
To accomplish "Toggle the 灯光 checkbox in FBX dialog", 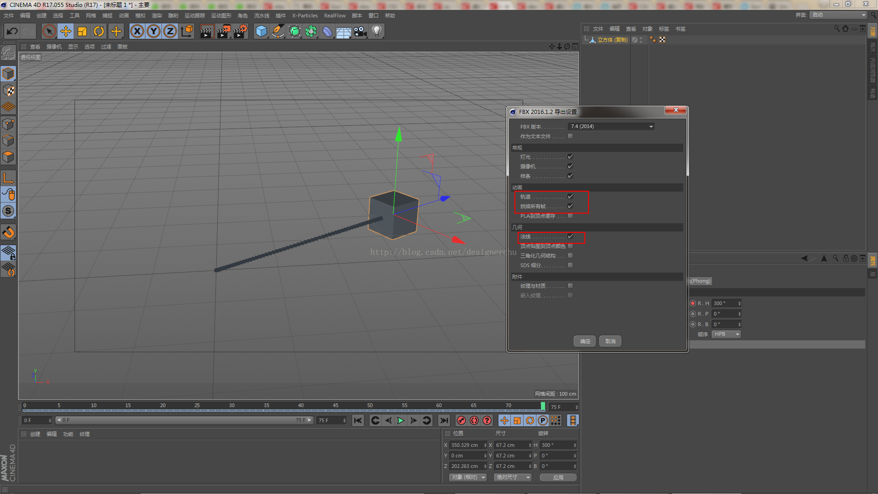I will coord(570,157).
